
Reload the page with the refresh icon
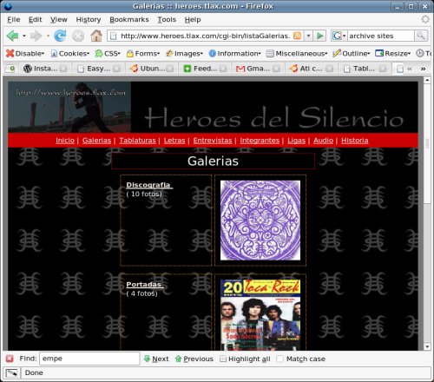(60, 36)
